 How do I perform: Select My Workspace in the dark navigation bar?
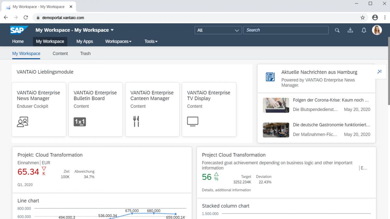coord(50,41)
